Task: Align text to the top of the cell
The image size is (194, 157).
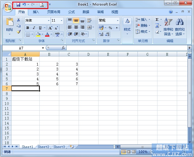Action: tap(70, 20)
